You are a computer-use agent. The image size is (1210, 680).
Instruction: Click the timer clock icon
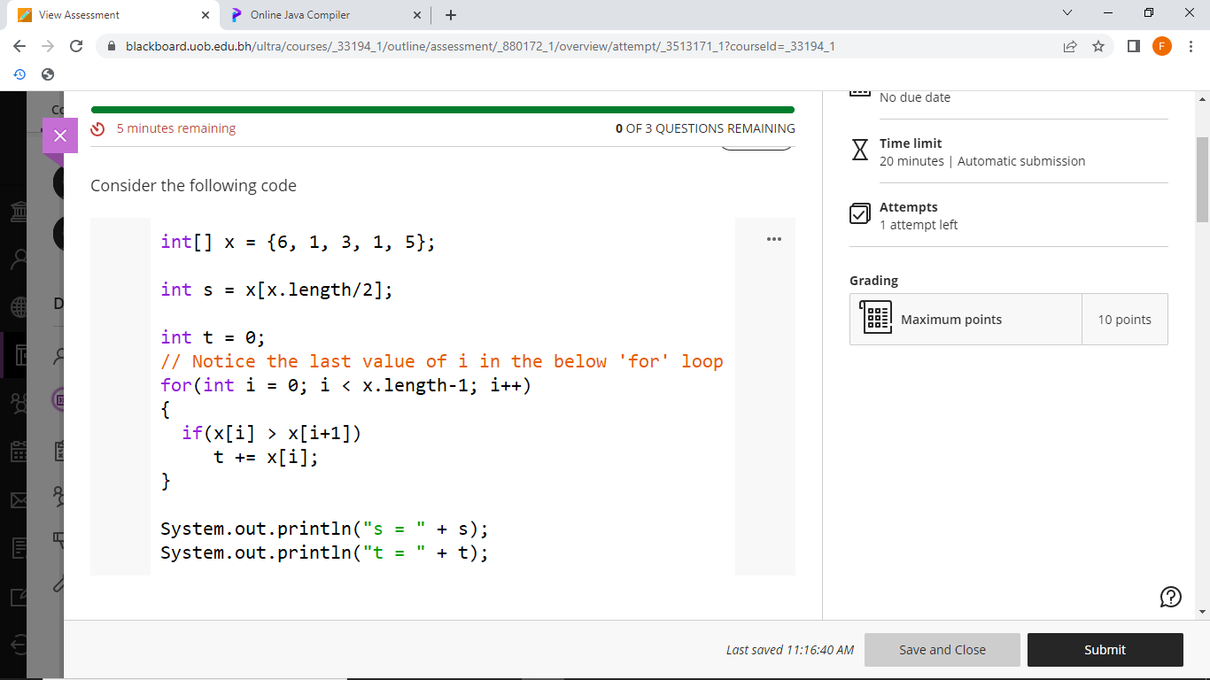pos(98,129)
